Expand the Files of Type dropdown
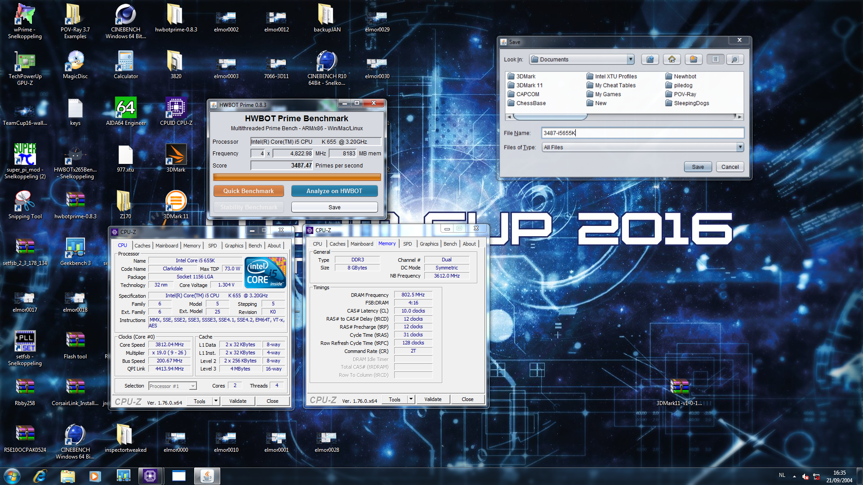The image size is (863, 485). (x=740, y=147)
